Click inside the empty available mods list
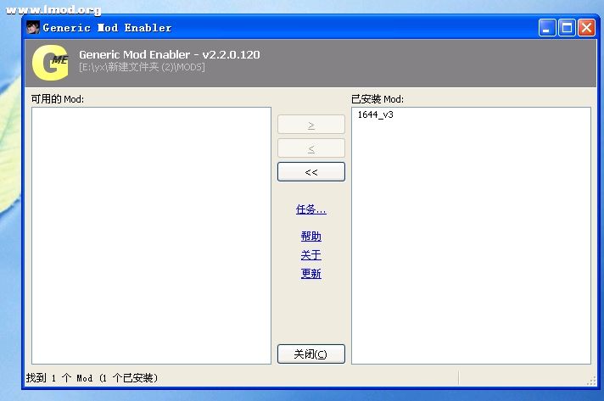 click(151, 236)
